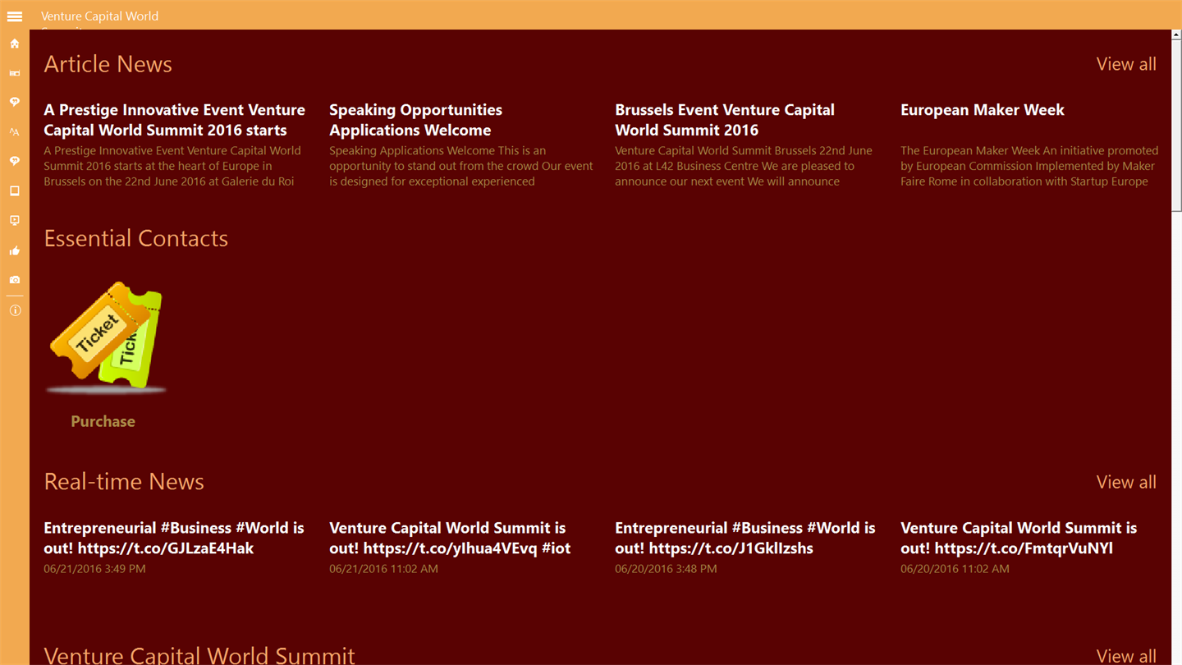Click the 'Venture Capital World Summit' bottom section heading
1182x665 pixels.
point(199,654)
